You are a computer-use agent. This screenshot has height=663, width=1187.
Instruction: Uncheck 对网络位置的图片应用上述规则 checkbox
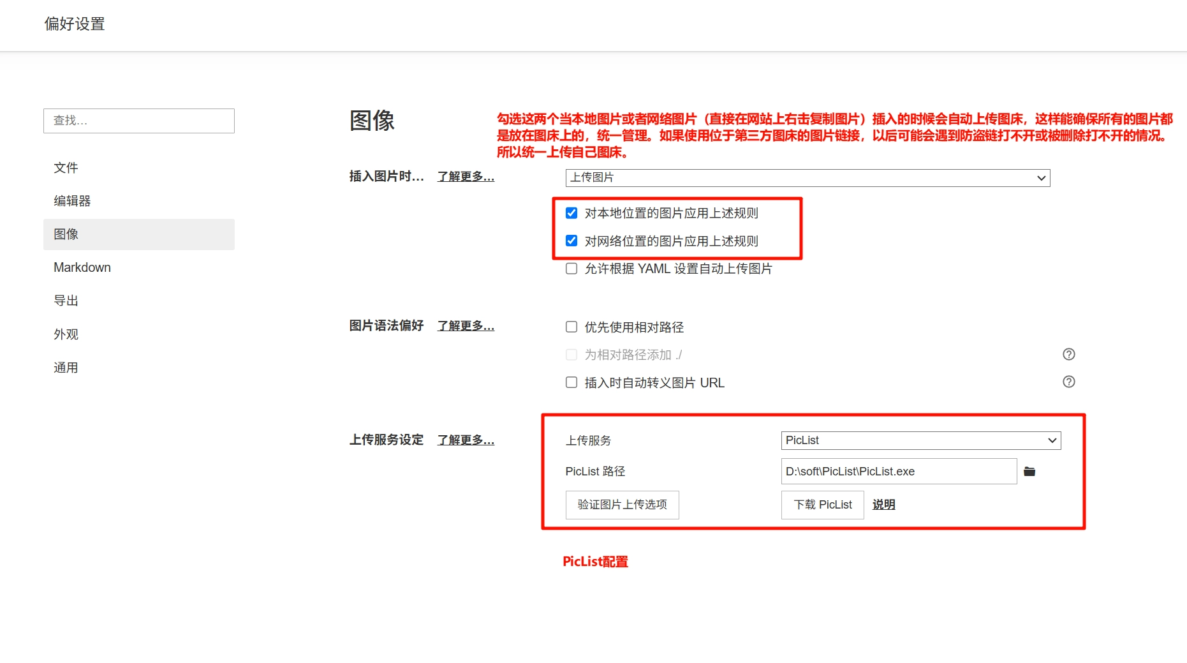click(x=571, y=241)
